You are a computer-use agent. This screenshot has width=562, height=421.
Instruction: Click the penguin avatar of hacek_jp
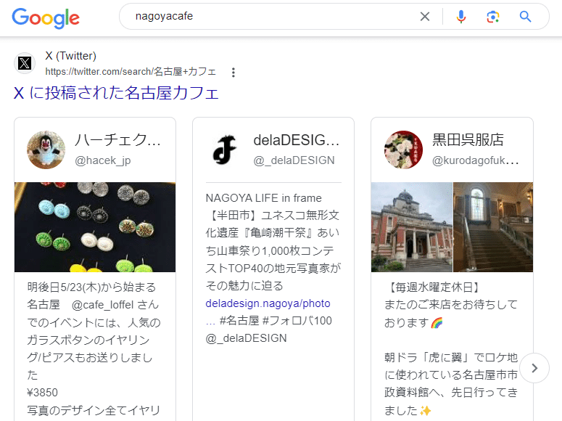point(46,150)
